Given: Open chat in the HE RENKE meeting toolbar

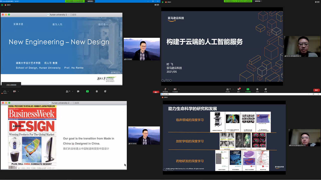Looking at the screenshot, I should (x=78, y=91).
